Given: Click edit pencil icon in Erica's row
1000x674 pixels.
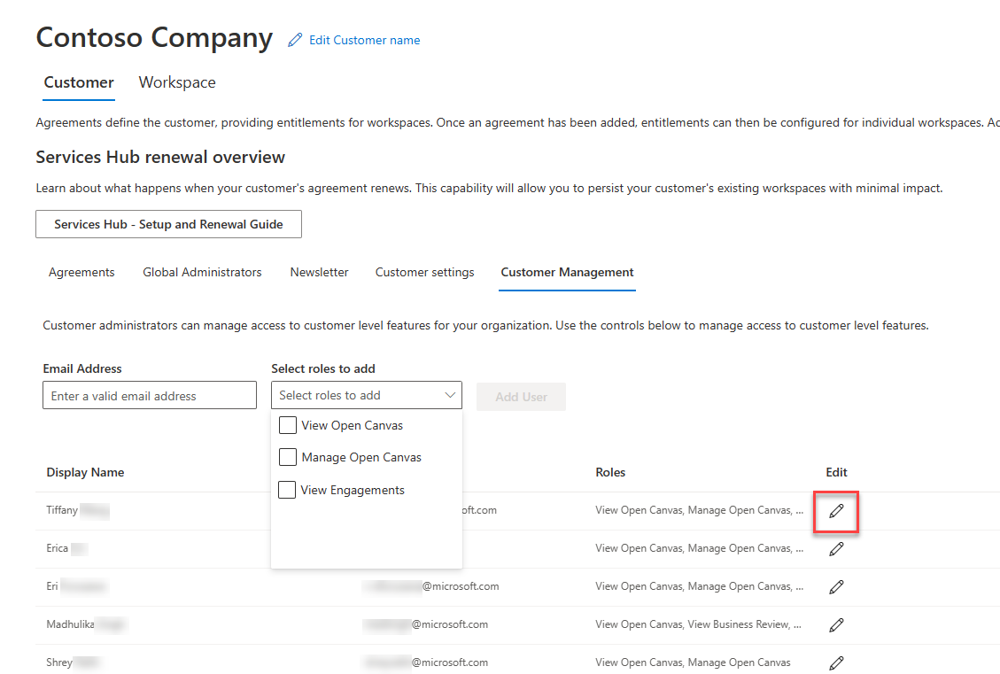Looking at the screenshot, I should click(x=836, y=549).
